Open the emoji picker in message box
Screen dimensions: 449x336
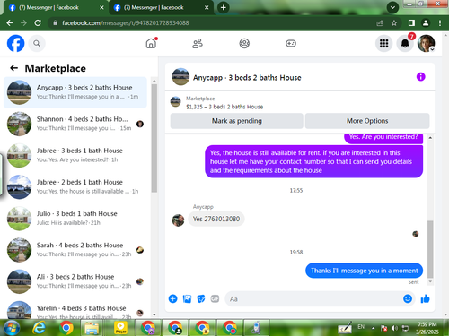pos(408,298)
